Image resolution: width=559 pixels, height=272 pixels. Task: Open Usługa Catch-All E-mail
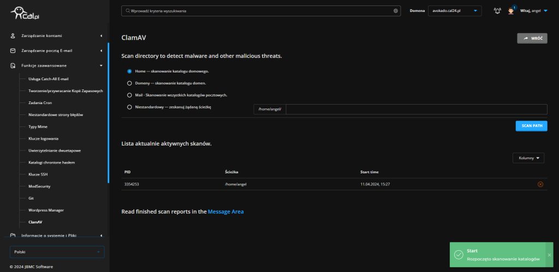49,78
